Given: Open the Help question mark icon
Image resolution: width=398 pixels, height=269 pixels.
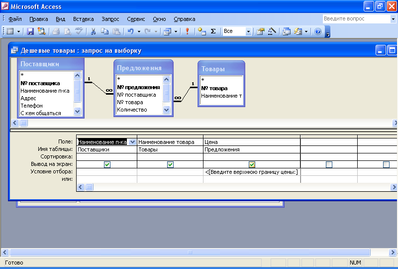Looking at the screenshot, I should 318,31.
